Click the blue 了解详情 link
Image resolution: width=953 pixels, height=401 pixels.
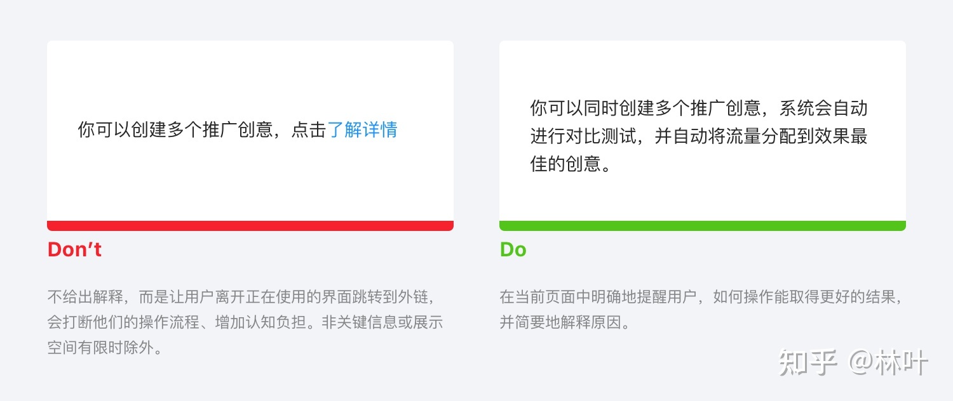click(x=363, y=130)
